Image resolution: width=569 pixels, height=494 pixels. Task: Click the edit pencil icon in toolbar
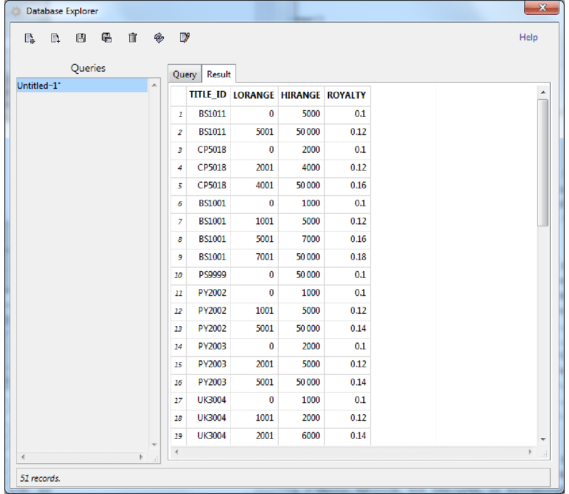click(185, 37)
